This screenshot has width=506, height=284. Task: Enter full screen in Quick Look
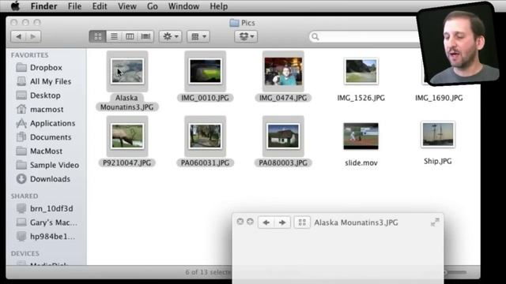point(435,222)
